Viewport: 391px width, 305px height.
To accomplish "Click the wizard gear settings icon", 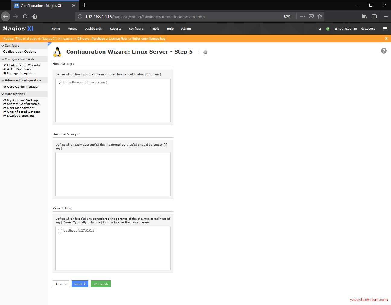I will [x=205, y=52].
